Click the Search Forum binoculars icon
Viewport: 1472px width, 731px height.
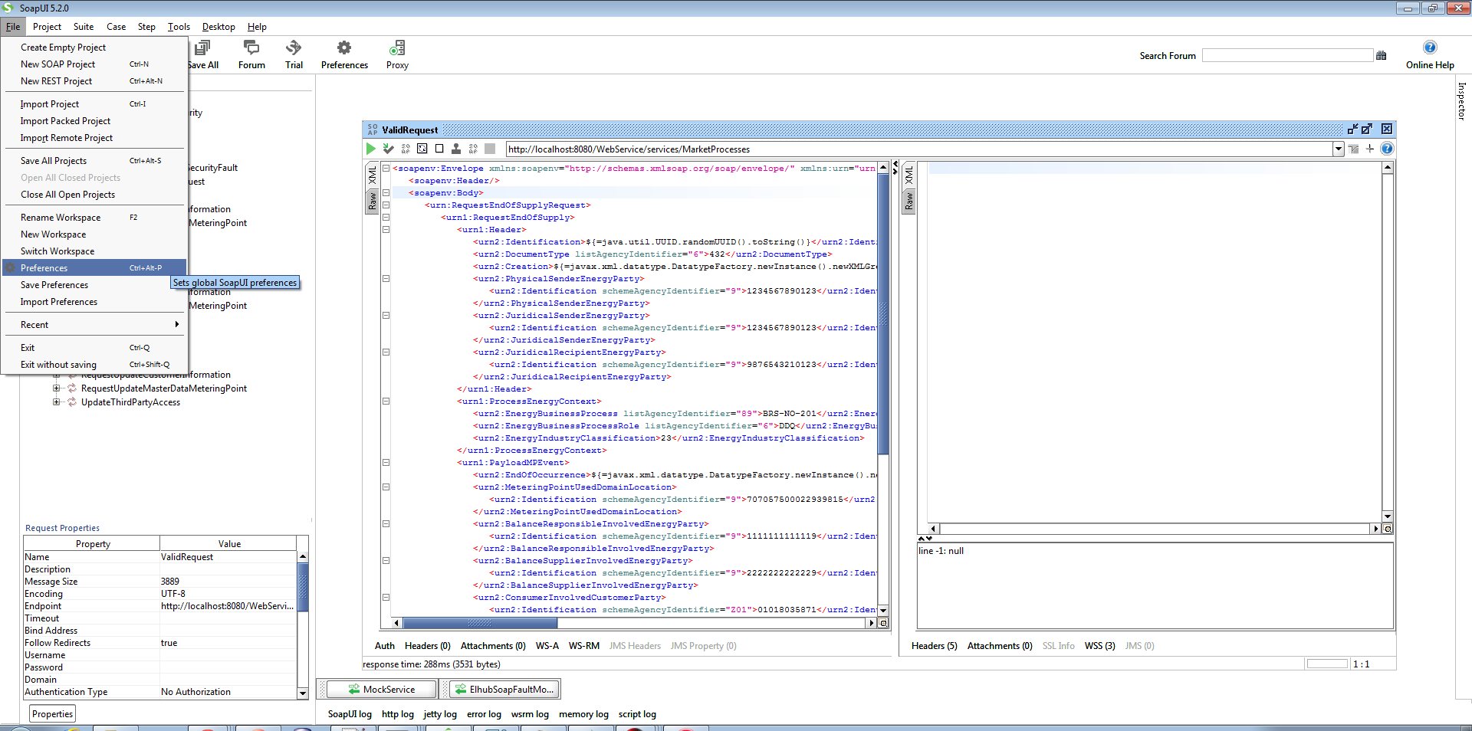point(1382,56)
